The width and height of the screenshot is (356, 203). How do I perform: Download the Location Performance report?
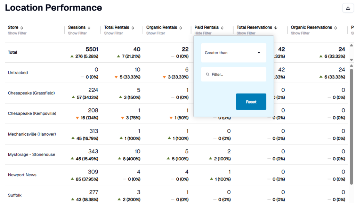click(348, 8)
